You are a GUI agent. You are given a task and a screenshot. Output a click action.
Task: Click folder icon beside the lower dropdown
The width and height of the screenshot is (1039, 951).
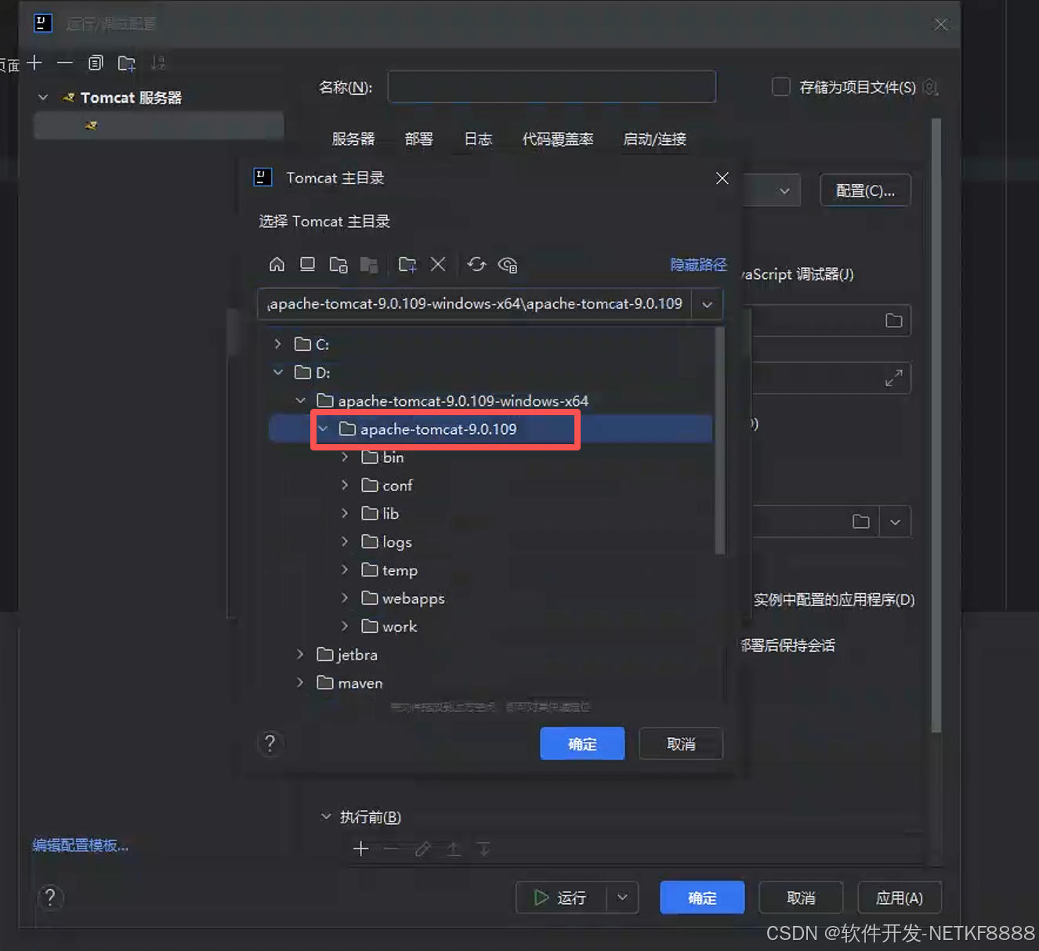click(861, 522)
